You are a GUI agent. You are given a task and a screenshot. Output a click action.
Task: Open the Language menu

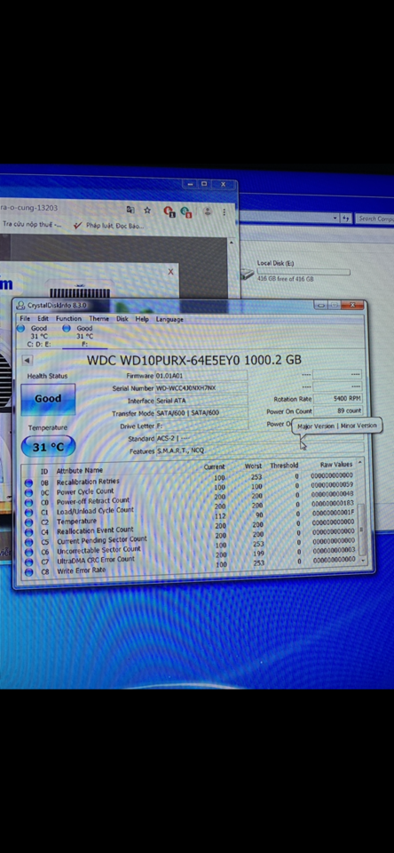pyautogui.click(x=169, y=319)
